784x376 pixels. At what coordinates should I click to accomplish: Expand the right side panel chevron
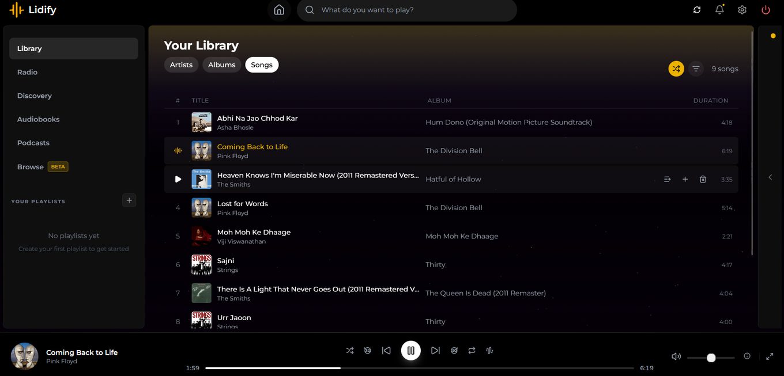pyautogui.click(x=770, y=177)
